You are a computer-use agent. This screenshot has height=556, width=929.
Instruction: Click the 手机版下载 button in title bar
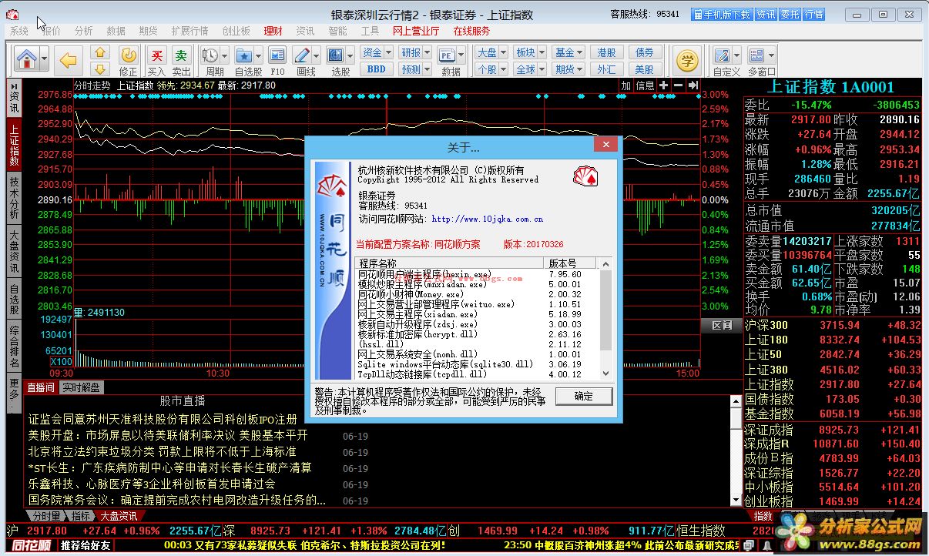point(721,15)
